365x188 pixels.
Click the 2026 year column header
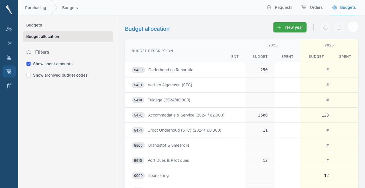coord(329,45)
